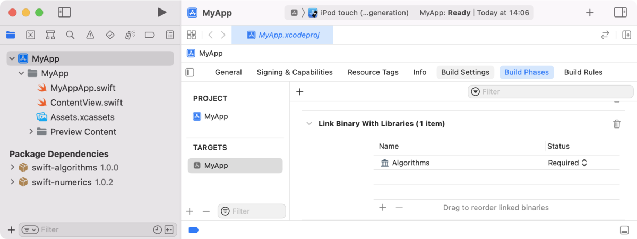Show only recent files clock filter
Image resolution: width=637 pixels, height=239 pixels.
pyautogui.click(x=158, y=229)
